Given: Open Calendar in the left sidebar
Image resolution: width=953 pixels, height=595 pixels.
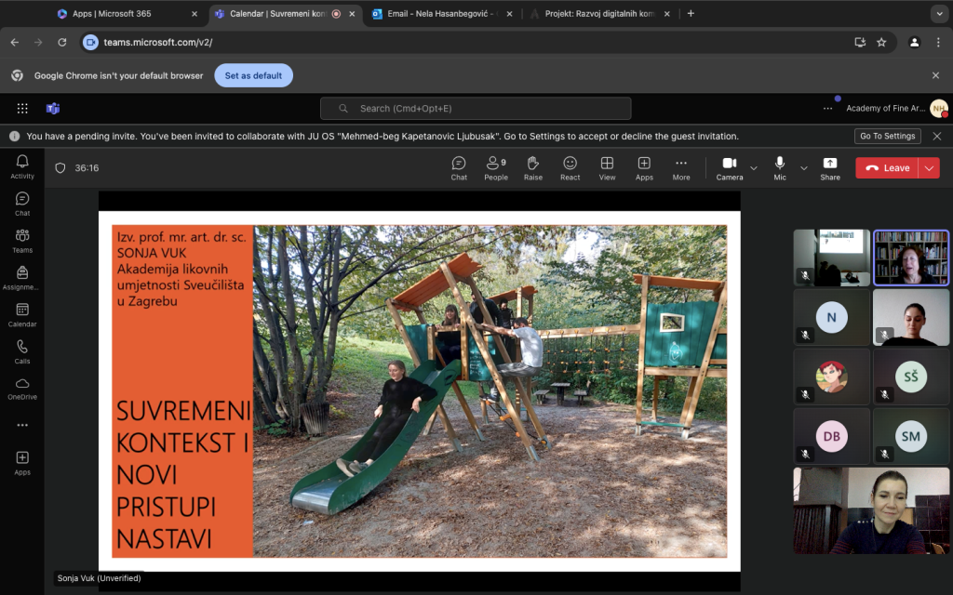Looking at the screenshot, I should pos(22,315).
